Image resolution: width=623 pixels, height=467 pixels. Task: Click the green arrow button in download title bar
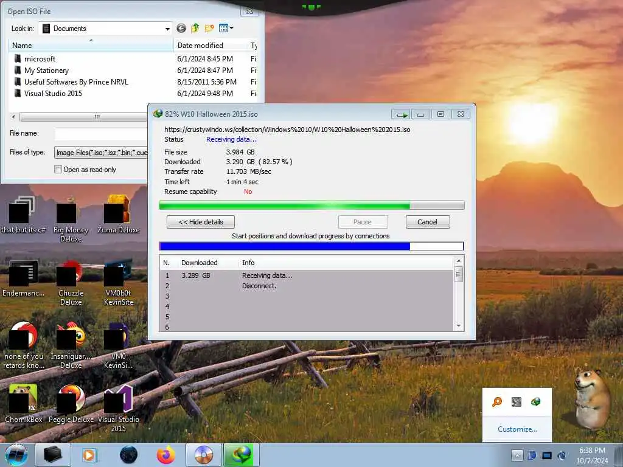[401, 114]
